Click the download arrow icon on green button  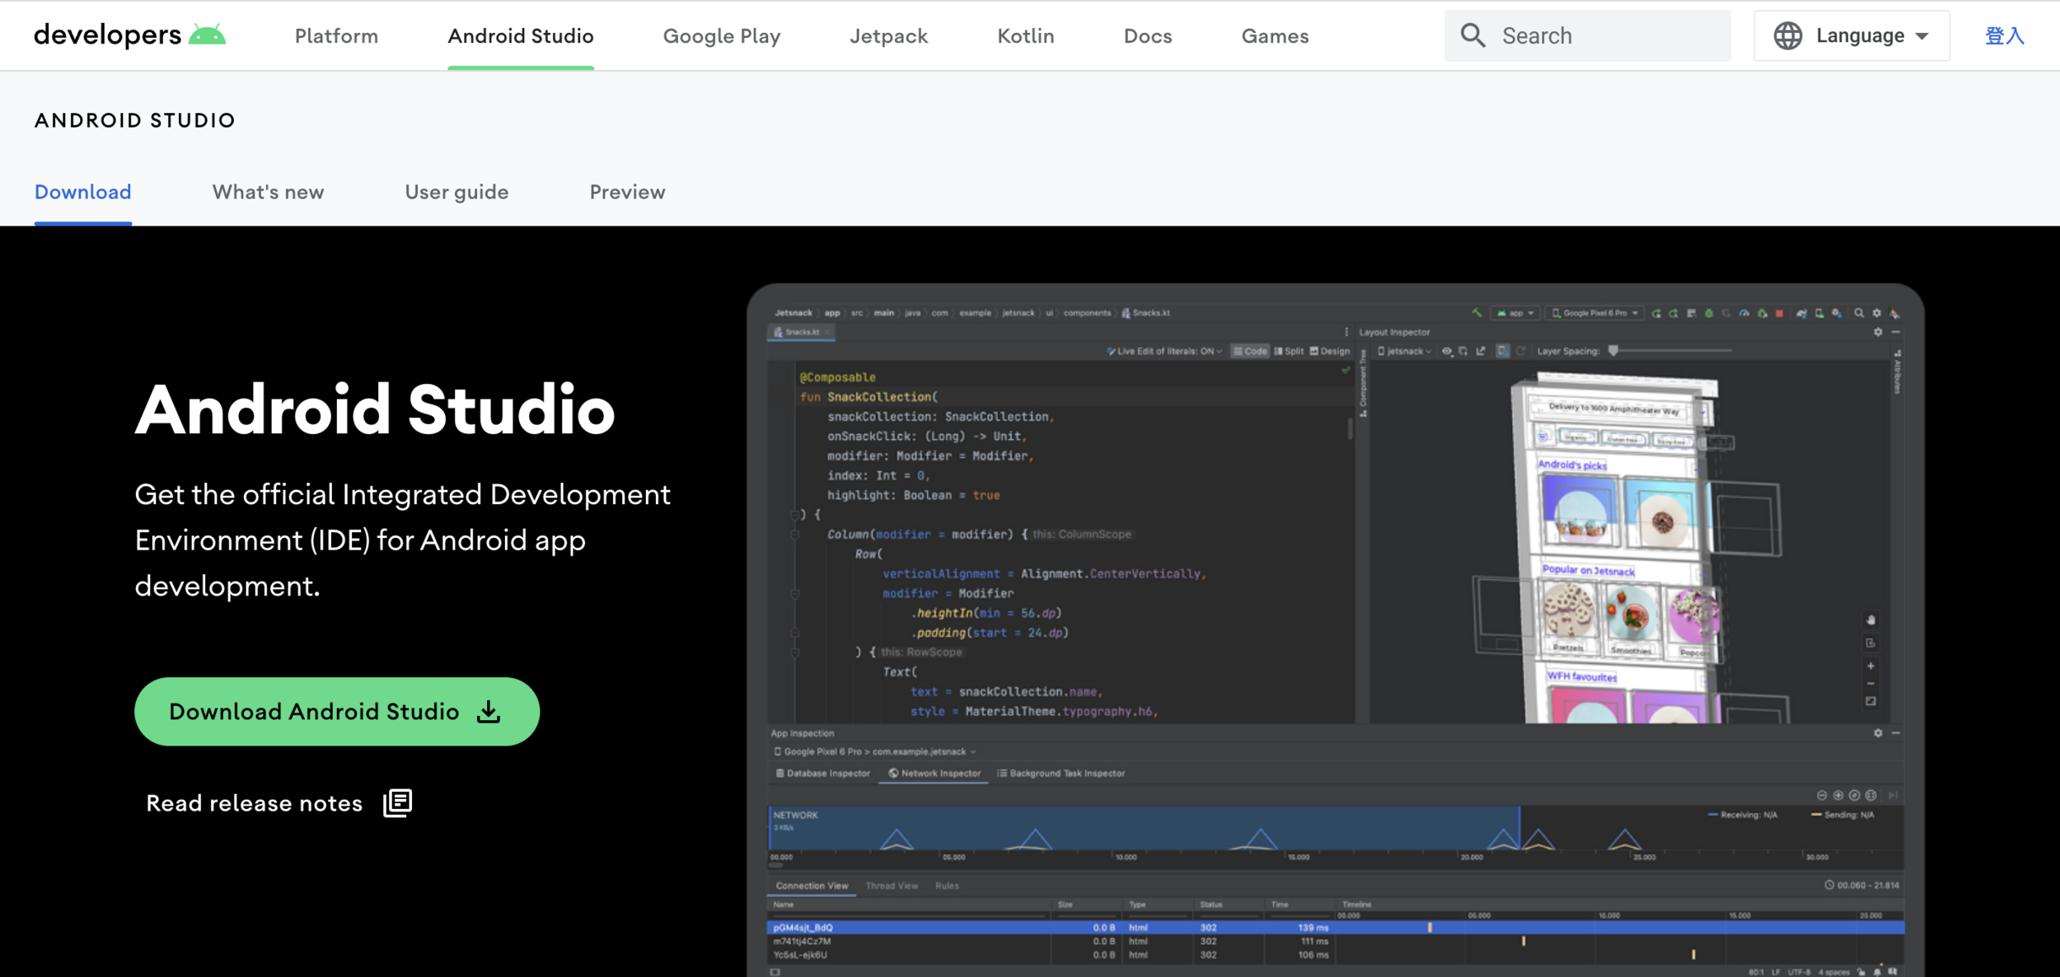point(489,712)
